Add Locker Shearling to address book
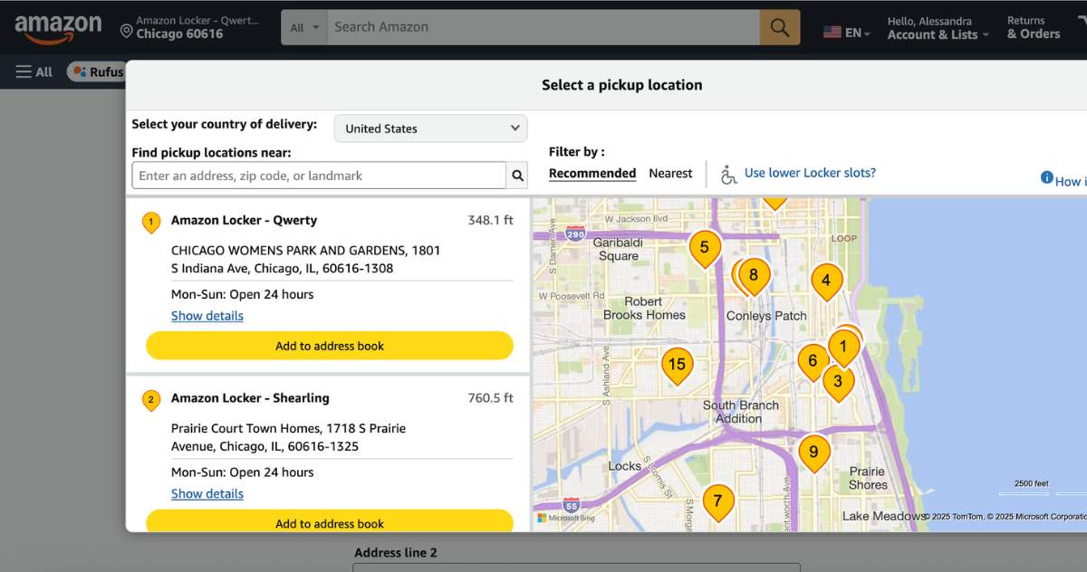The width and height of the screenshot is (1087, 572). point(330,521)
